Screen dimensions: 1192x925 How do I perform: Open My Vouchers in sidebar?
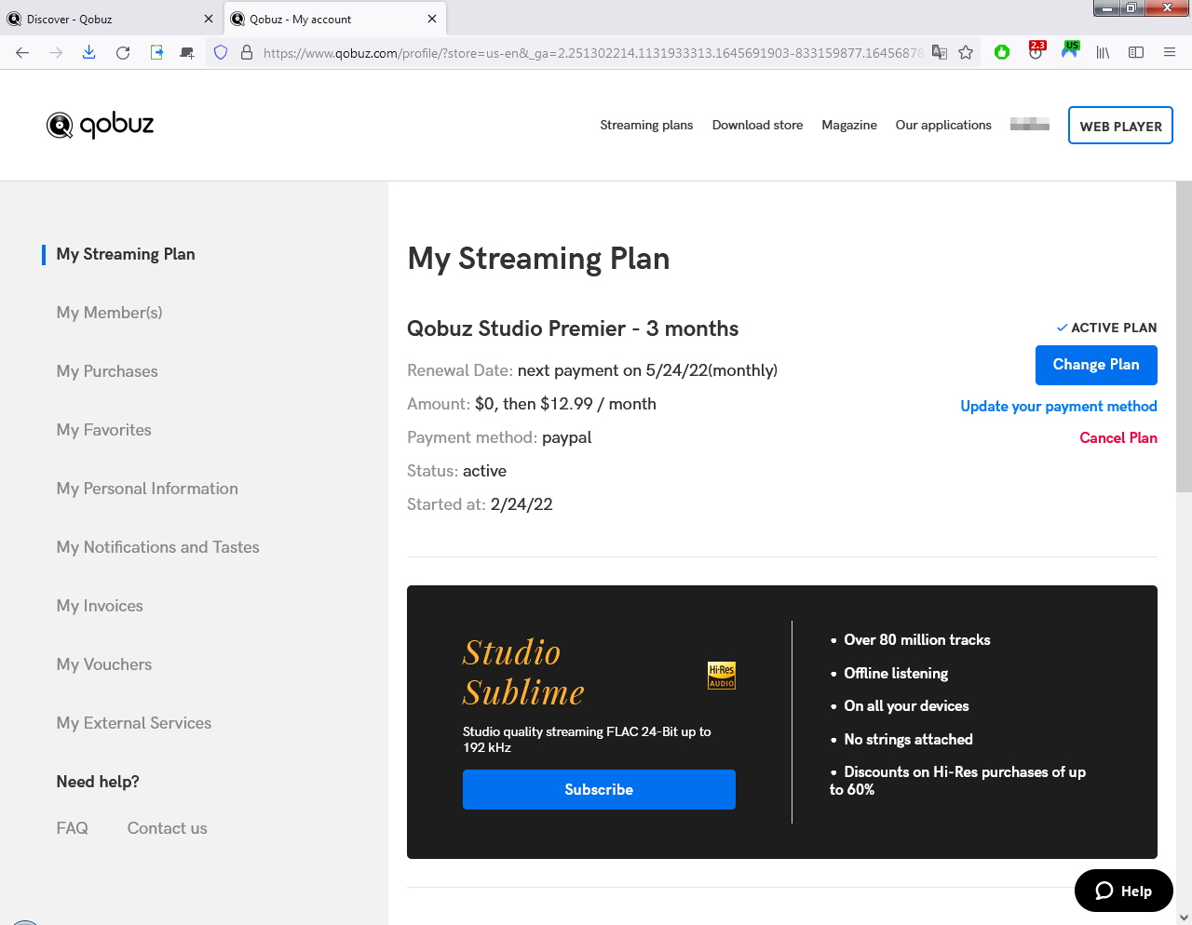click(103, 664)
